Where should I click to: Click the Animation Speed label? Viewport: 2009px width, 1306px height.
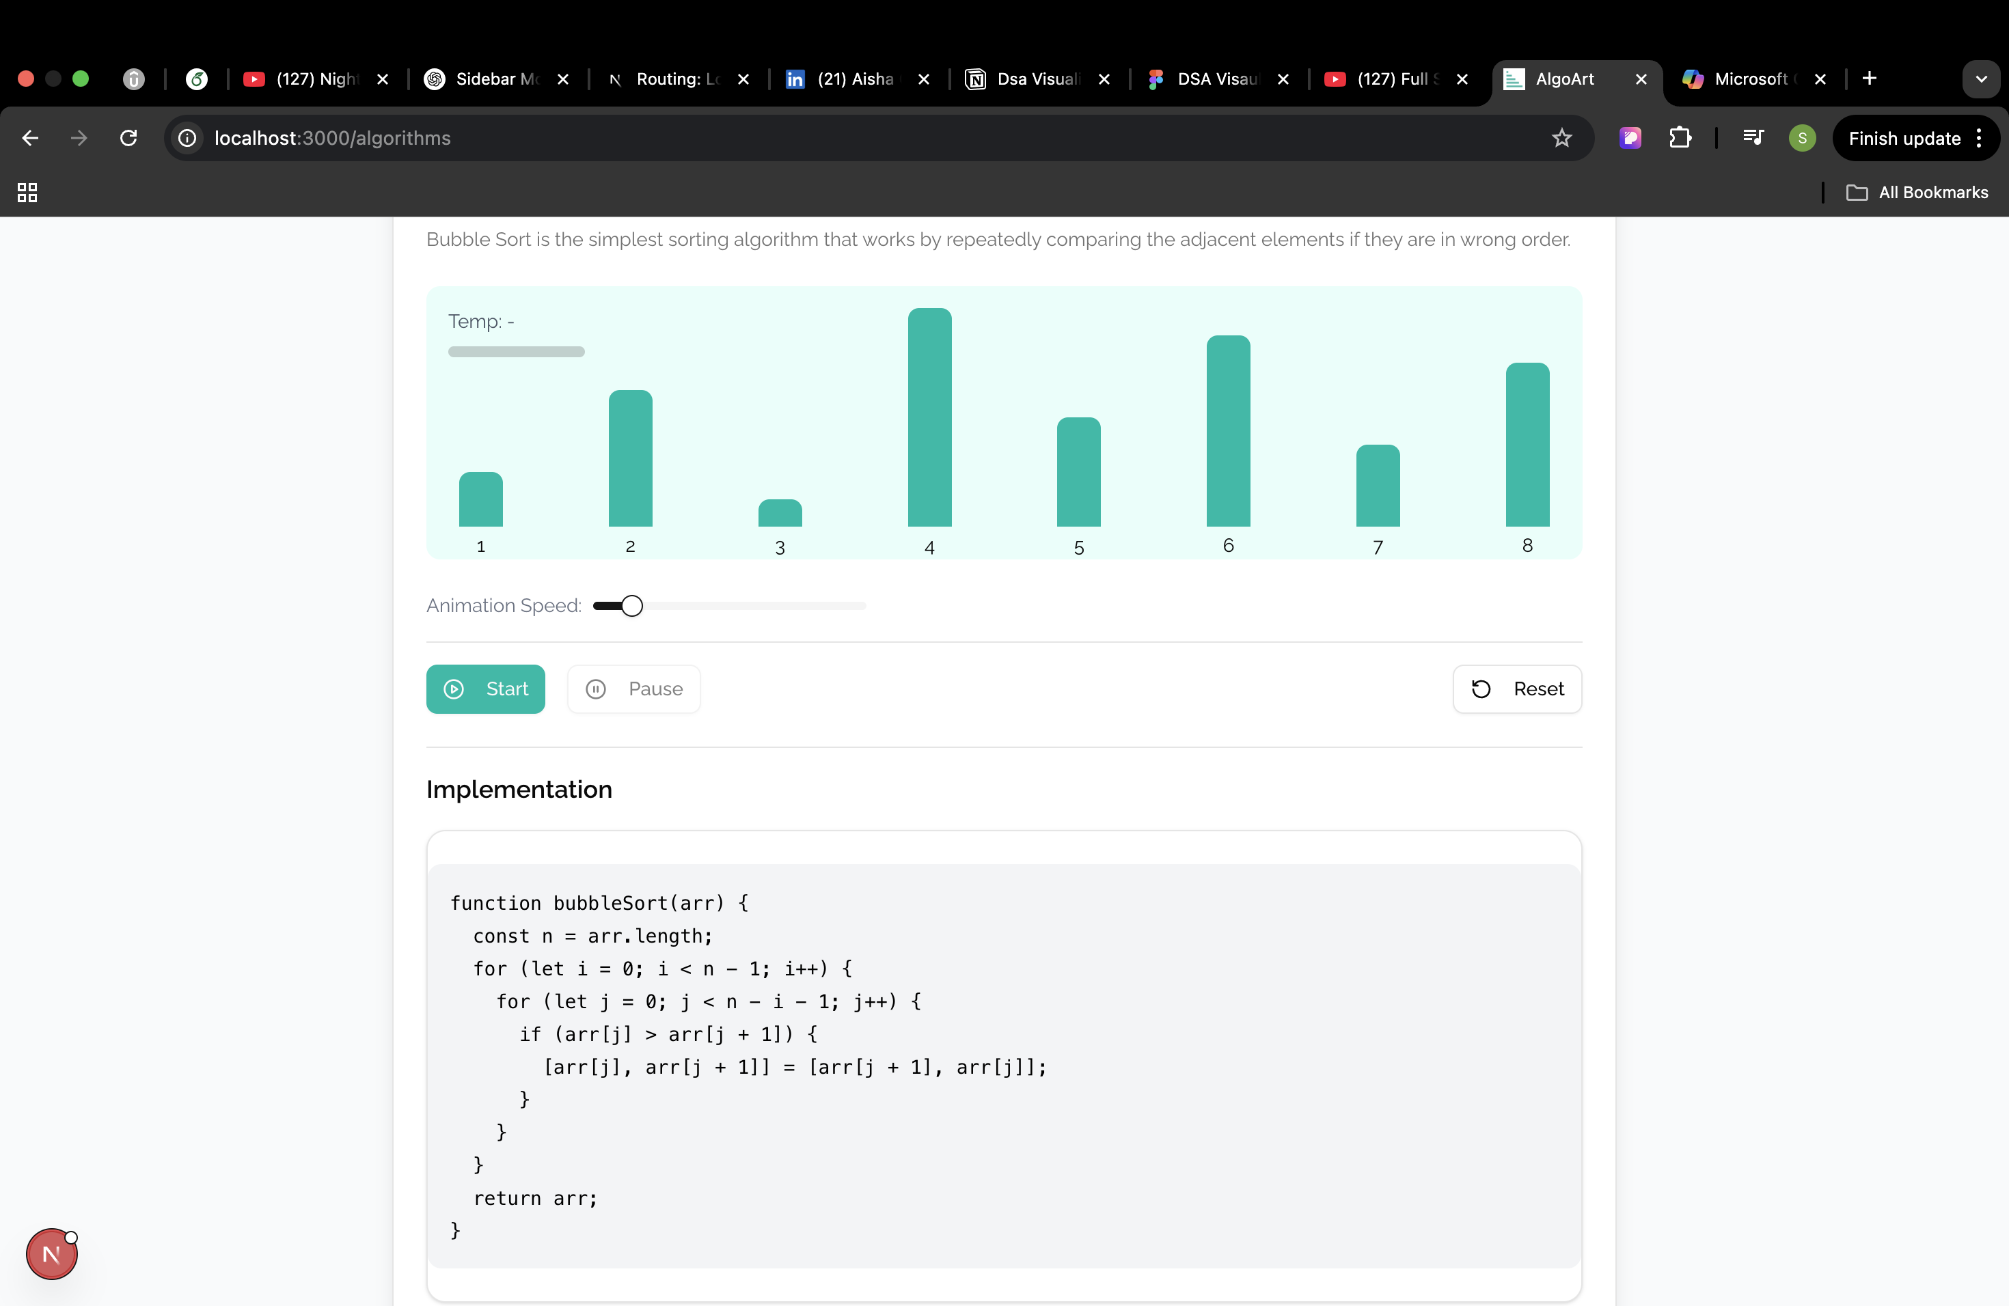pyautogui.click(x=504, y=606)
